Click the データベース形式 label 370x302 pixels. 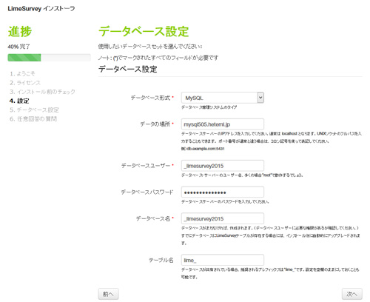pyautogui.click(x=150, y=98)
